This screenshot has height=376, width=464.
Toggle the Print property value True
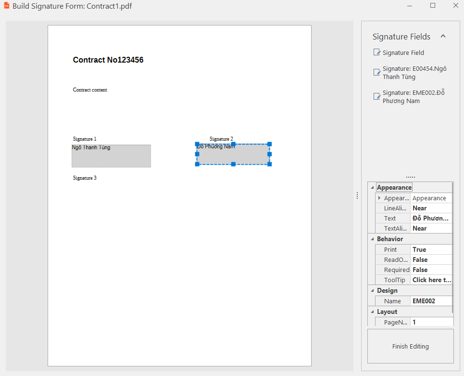pyautogui.click(x=431, y=249)
